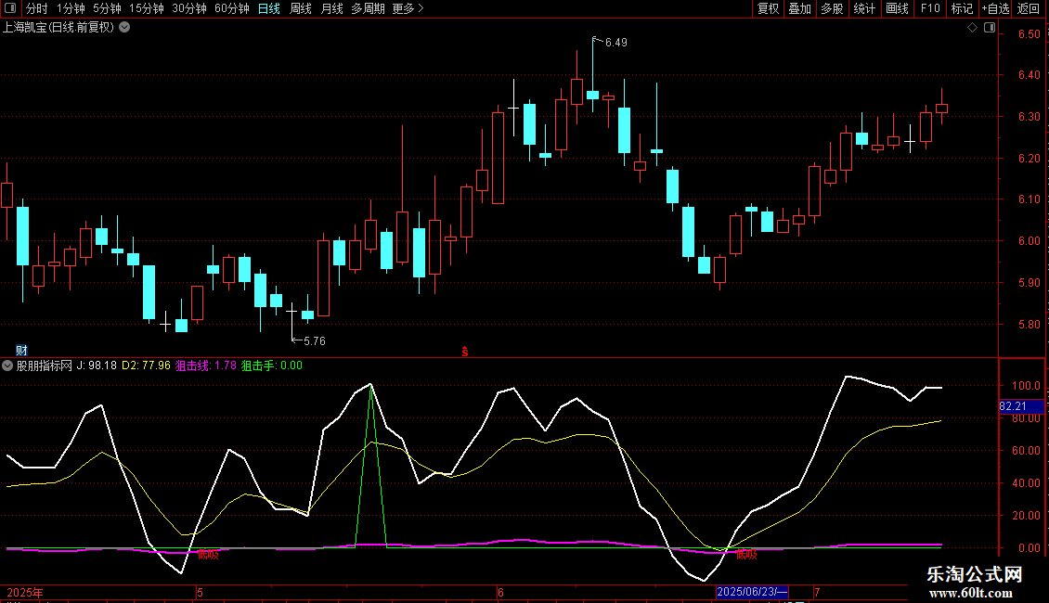Click the 2025年 label on the time axis
Image resolution: width=1049 pixels, height=603 pixels.
[x=25, y=592]
